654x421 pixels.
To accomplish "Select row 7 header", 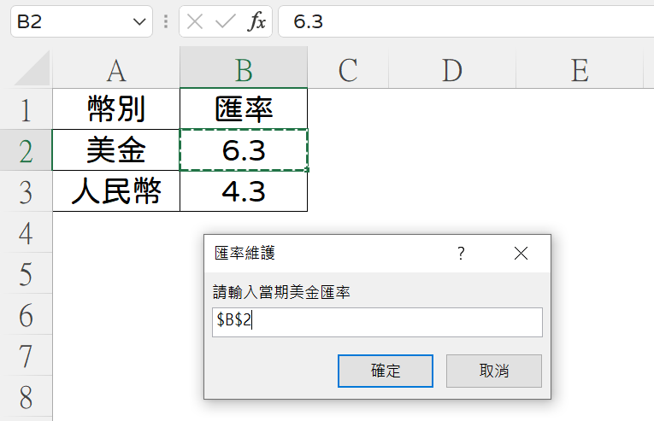I will 26,355.
